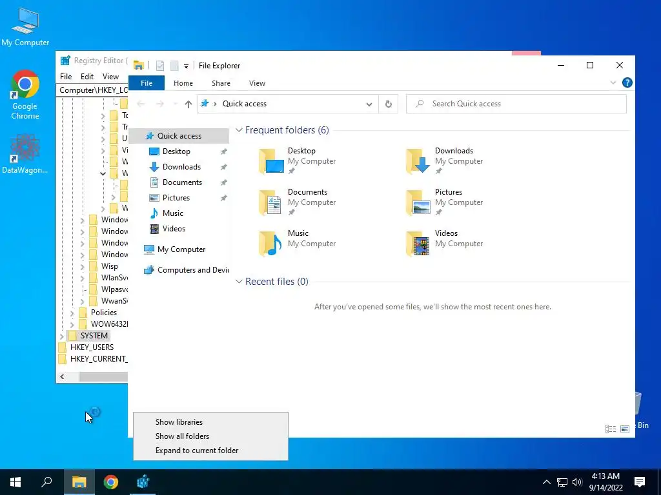Open the File tab in File Explorer
This screenshot has width=661, height=495.
(147, 83)
